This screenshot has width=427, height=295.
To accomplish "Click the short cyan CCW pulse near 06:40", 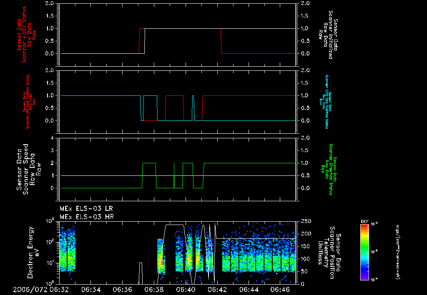I will coord(193,108).
